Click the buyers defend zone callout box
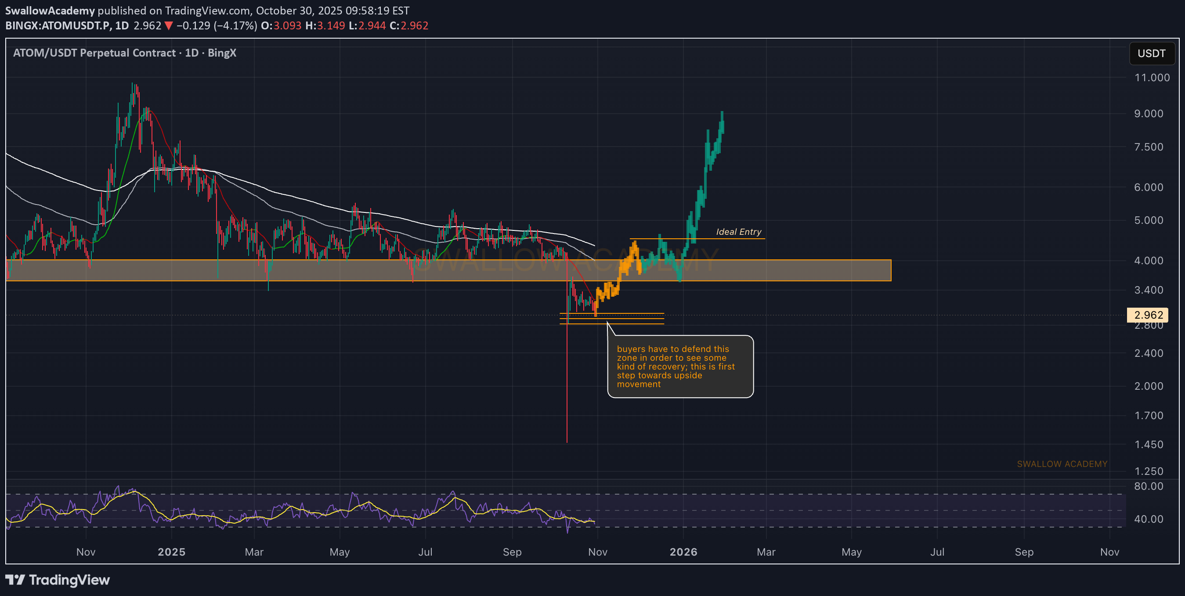The width and height of the screenshot is (1185, 596). point(680,366)
